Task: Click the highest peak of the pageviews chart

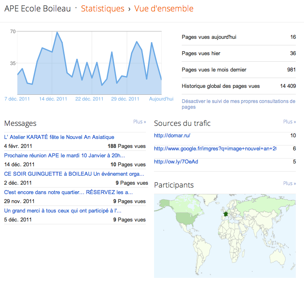Action: (57, 32)
